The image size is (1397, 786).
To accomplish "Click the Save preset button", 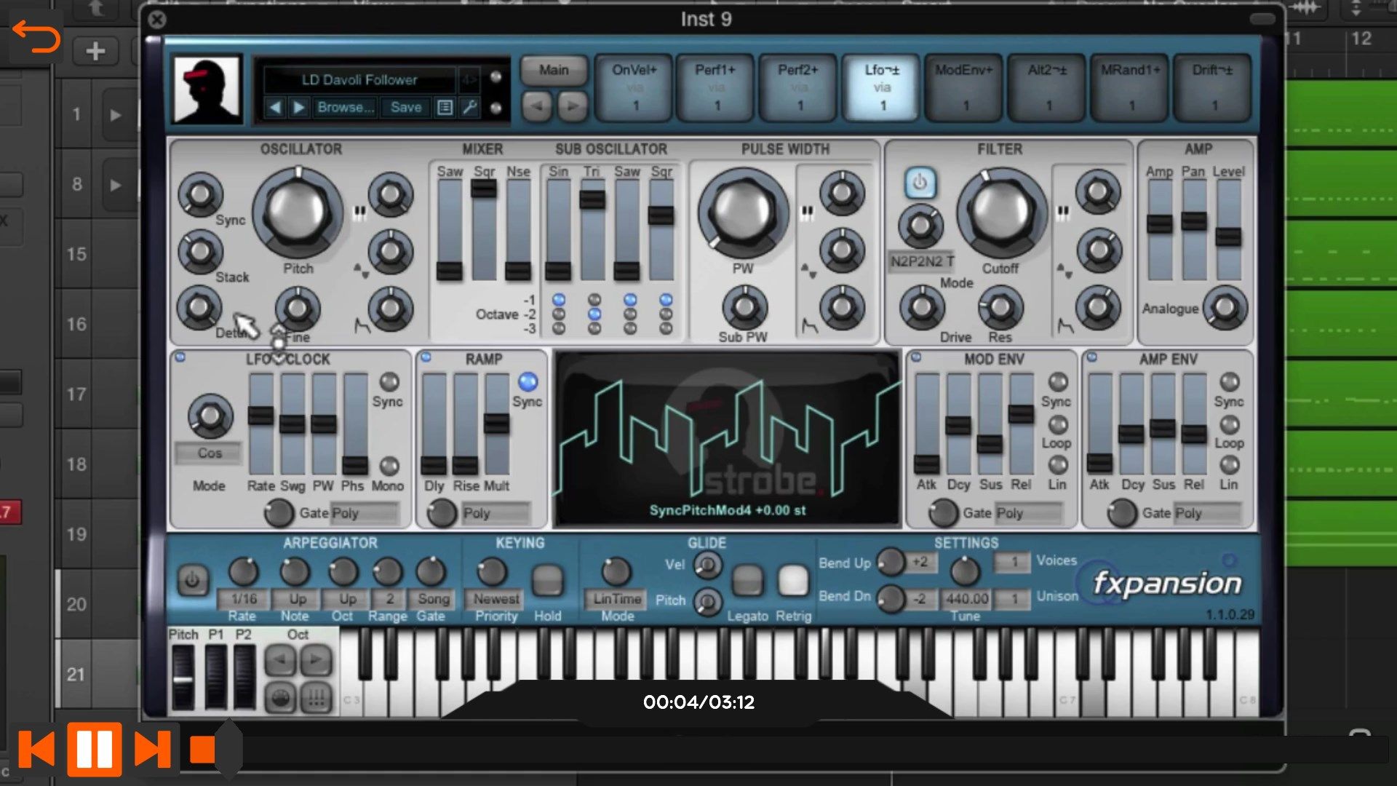I will (405, 108).
